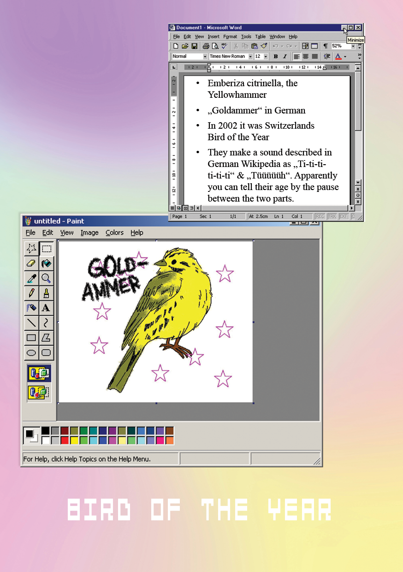Choose the Rounded Rectangle tool
This screenshot has height=572, width=403.
click(46, 353)
